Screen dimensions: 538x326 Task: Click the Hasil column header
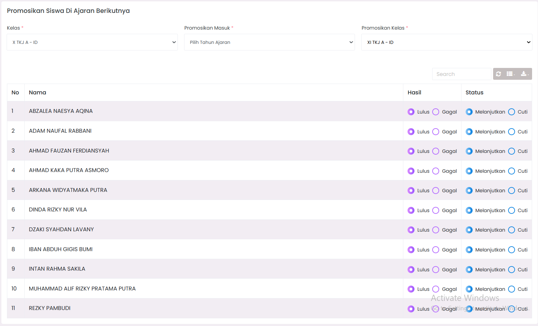click(414, 93)
